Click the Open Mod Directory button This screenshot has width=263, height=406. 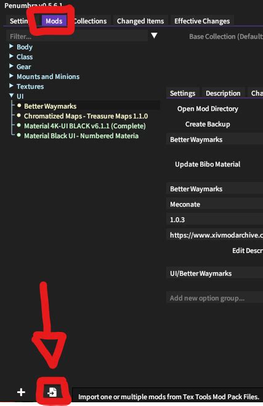pyautogui.click(x=208, y=109)
